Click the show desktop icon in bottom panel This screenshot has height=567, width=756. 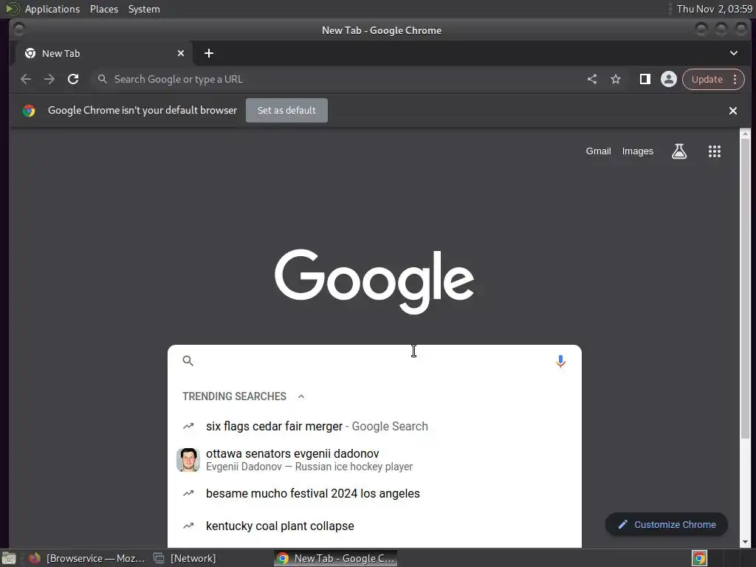coord(9,558)
